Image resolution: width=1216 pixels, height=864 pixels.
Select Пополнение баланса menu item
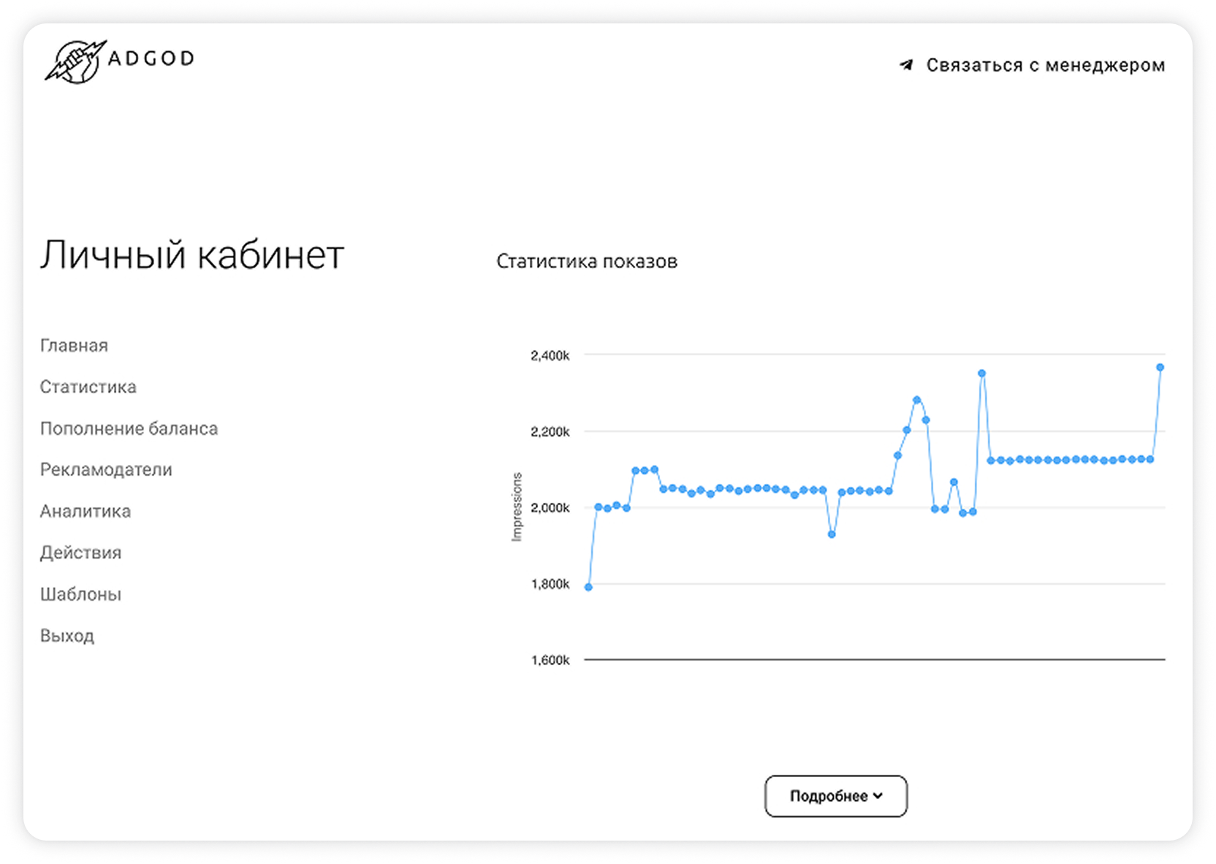click(129, 428)
